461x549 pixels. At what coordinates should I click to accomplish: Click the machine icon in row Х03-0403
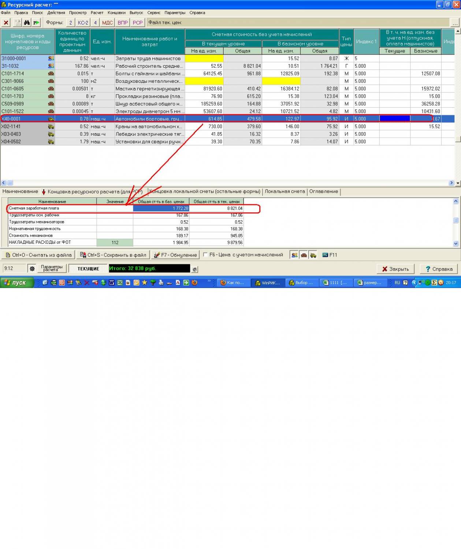(51, 134)
